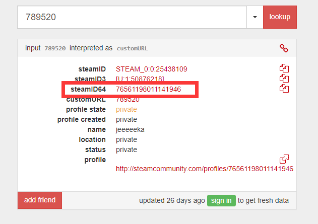
Task: Click the input code value 789520 in header
Action: (55, 48)
